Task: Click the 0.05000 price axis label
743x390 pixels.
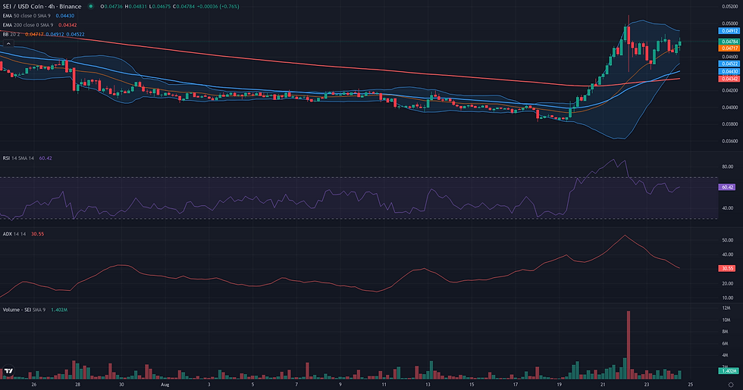Action: pyautogui.click(x=729, y=23)
